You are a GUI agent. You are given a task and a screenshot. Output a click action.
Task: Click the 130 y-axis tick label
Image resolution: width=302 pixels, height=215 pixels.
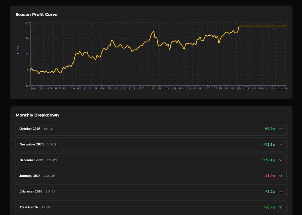(x=27, y=38)
